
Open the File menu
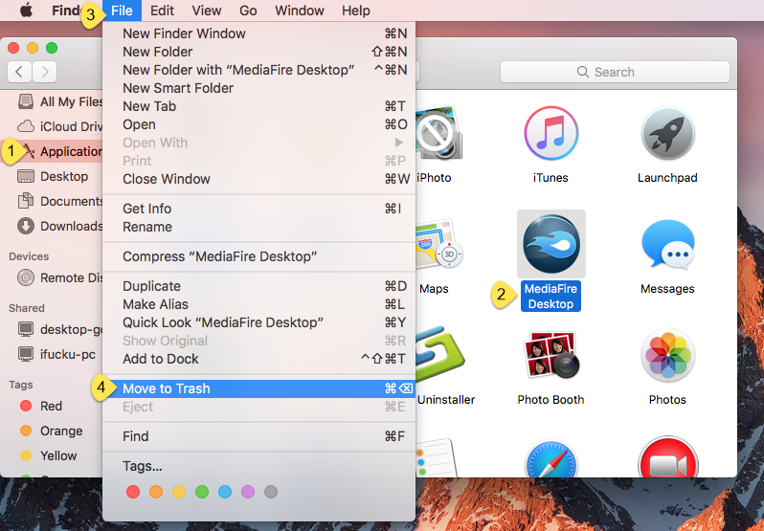(122, 11)
